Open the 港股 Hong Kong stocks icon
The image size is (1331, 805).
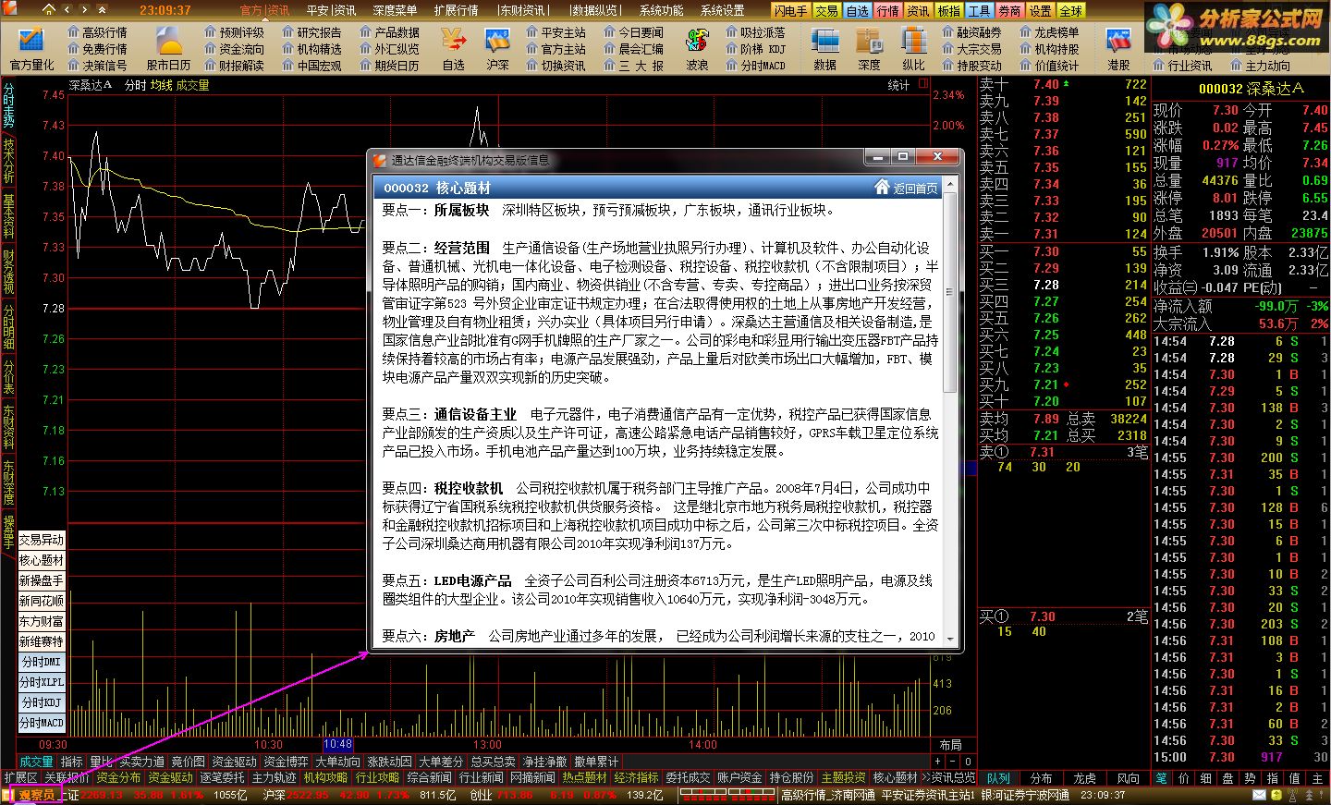coord(1118,48)
